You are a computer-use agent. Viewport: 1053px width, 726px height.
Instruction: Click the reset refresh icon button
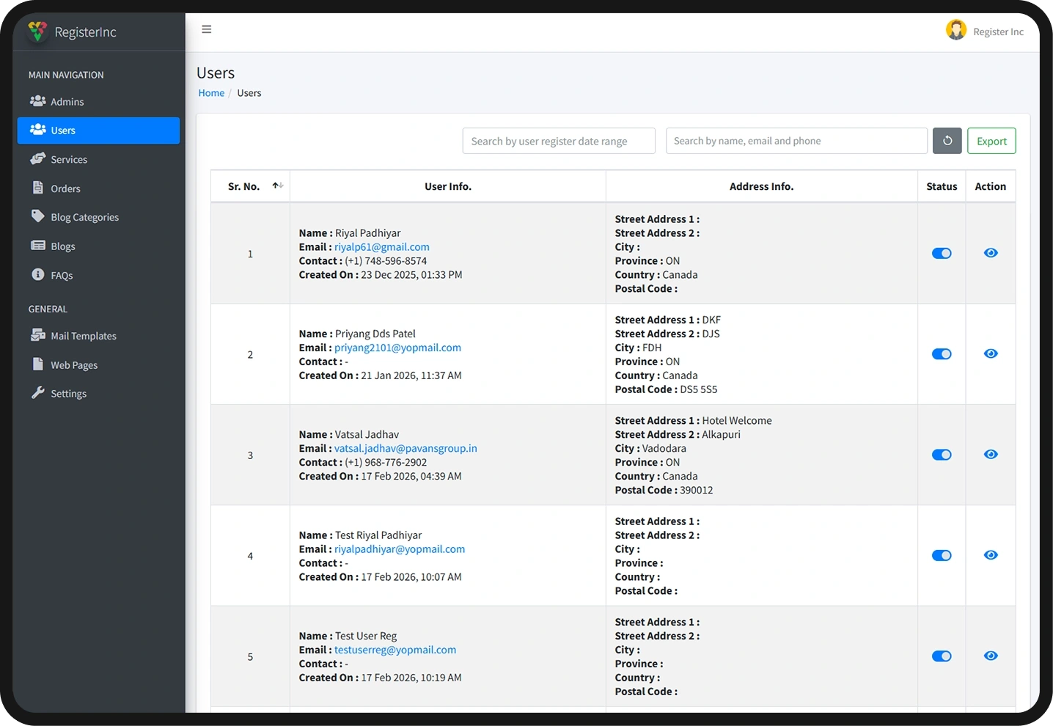947,141
